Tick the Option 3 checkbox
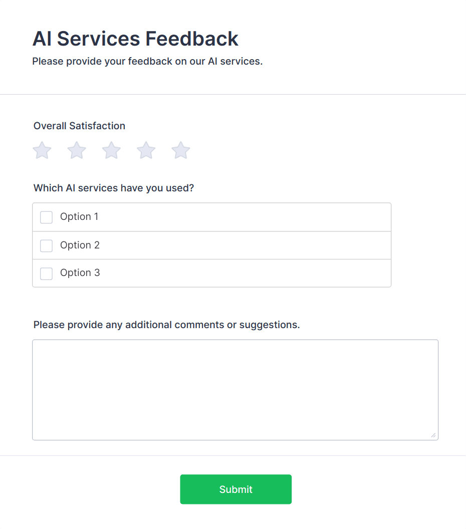 46,274
